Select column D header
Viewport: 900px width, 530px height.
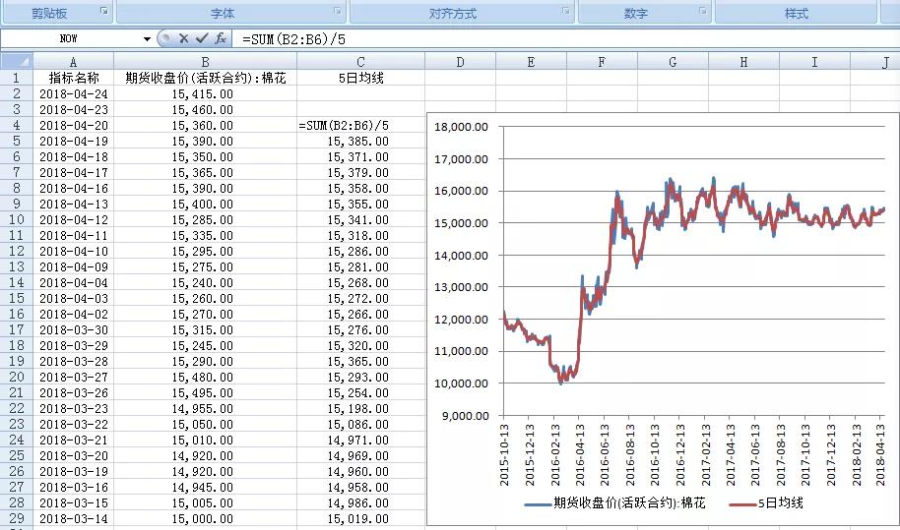(460, 61)
